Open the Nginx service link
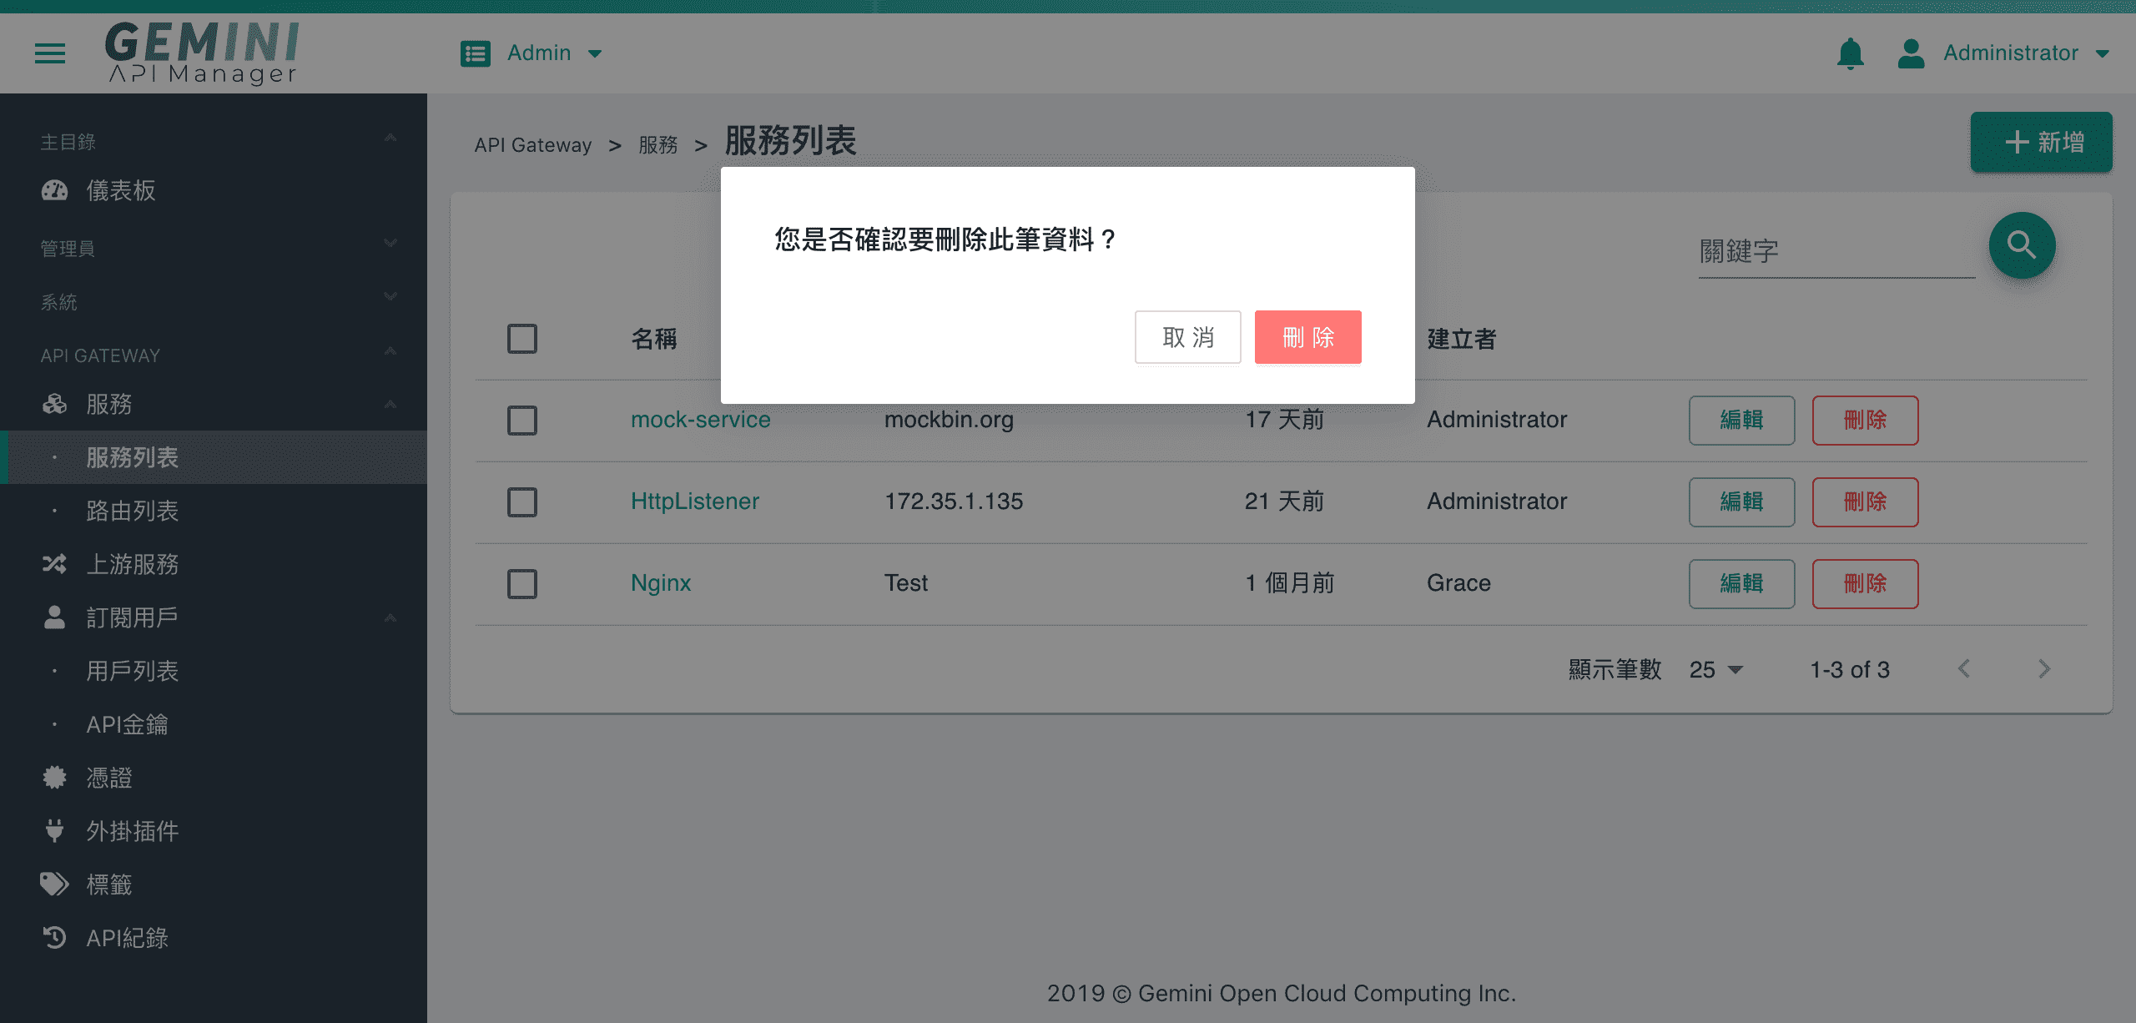The width and height of the screenshot is (2136, 1023). coord(661,582)
